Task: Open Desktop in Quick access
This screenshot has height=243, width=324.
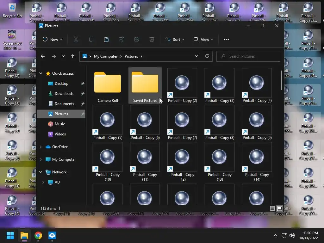Action: click(61, 84)
